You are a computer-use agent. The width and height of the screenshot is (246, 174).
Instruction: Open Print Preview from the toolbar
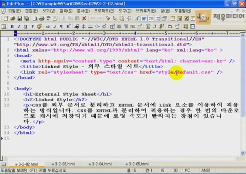(35, 18)
